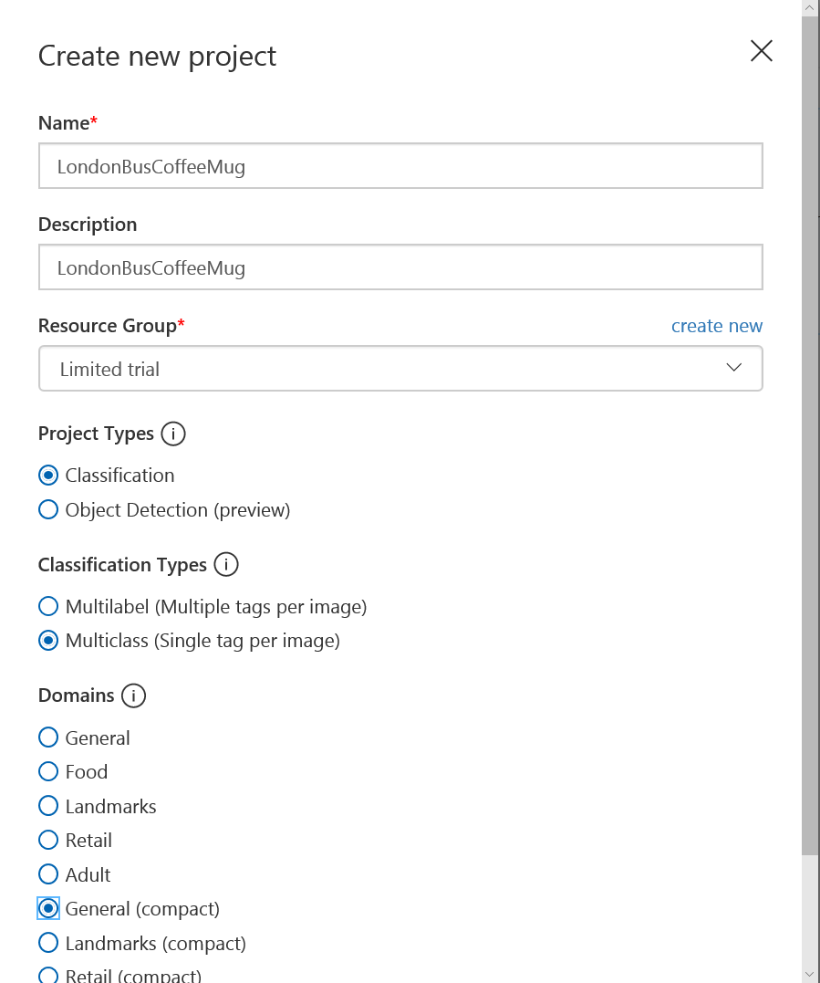Focus the project Name input field
The image size is (820, 983).
click(x=401, y=166)
